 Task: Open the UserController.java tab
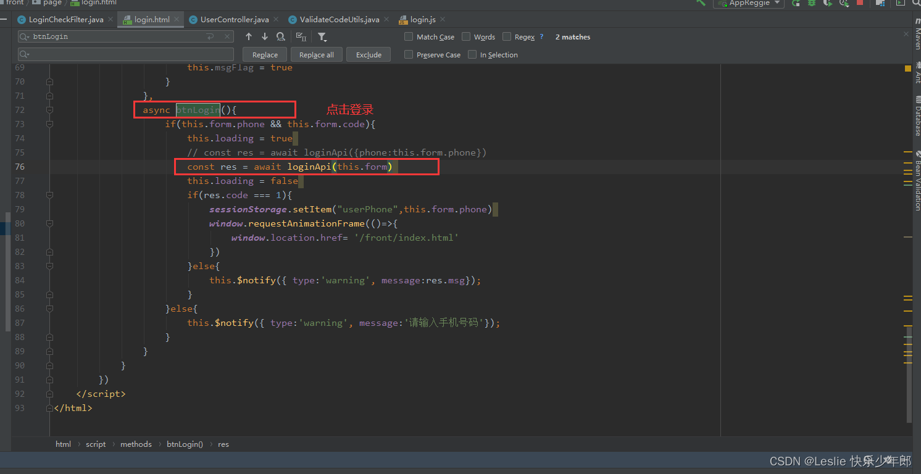point(233,20)
